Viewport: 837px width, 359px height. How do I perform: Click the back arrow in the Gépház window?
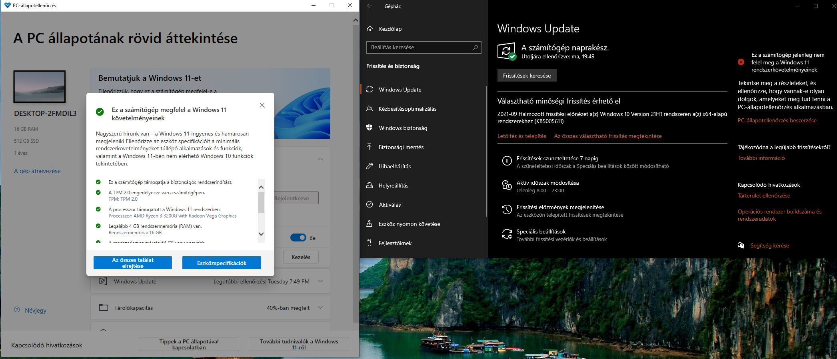coord(370,6)
